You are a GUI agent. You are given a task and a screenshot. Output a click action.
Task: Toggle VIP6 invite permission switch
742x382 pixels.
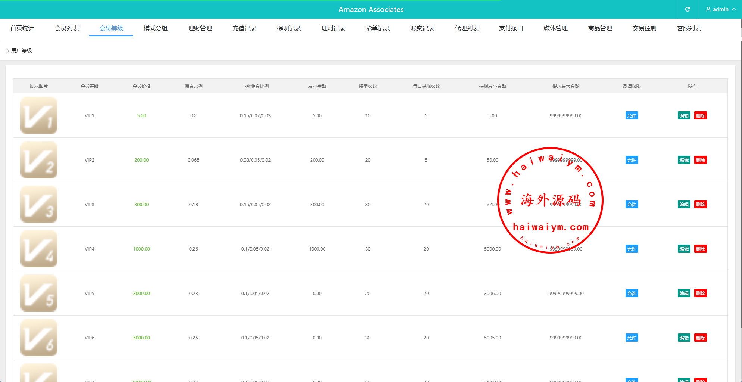[x=632, y=338]
